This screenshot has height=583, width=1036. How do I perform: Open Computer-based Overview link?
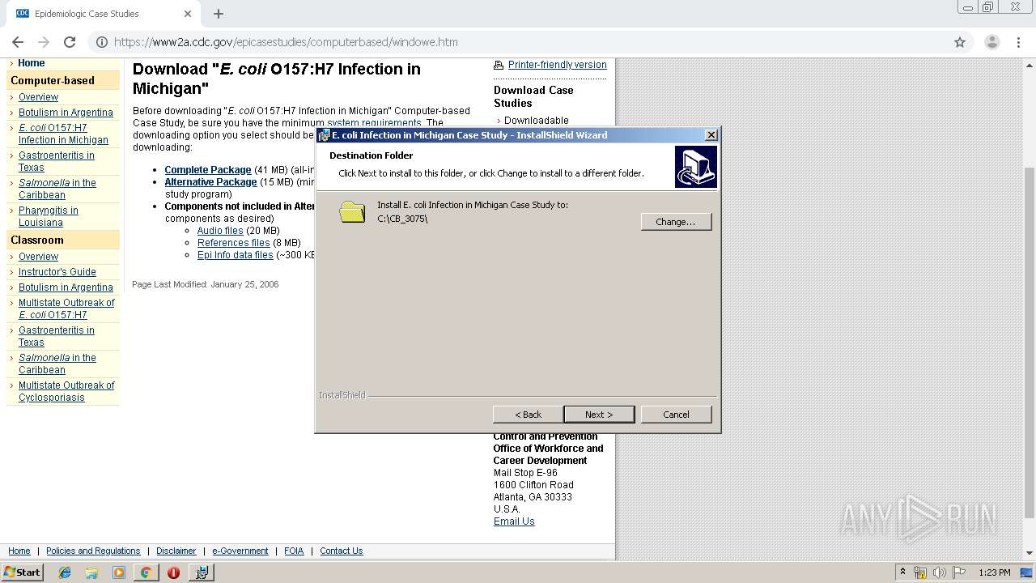(x=38, y=97)
